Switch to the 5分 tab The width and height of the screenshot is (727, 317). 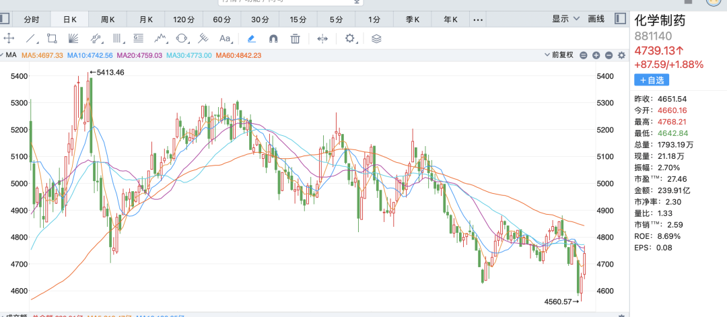[x=336, y=20]
